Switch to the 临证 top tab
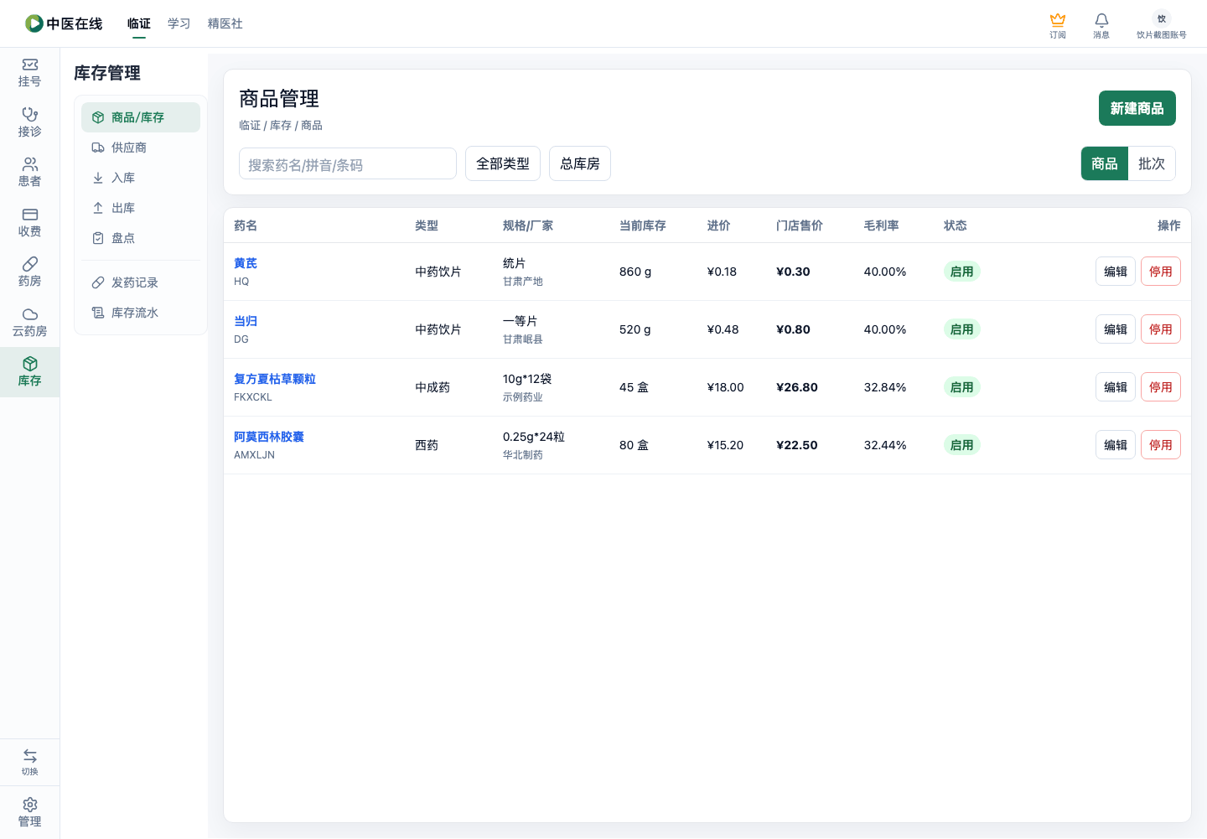This screenshot has height=839, width=1207. 139,23
